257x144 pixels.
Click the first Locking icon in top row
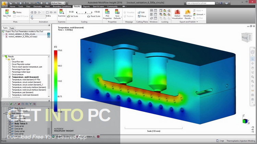161,11
